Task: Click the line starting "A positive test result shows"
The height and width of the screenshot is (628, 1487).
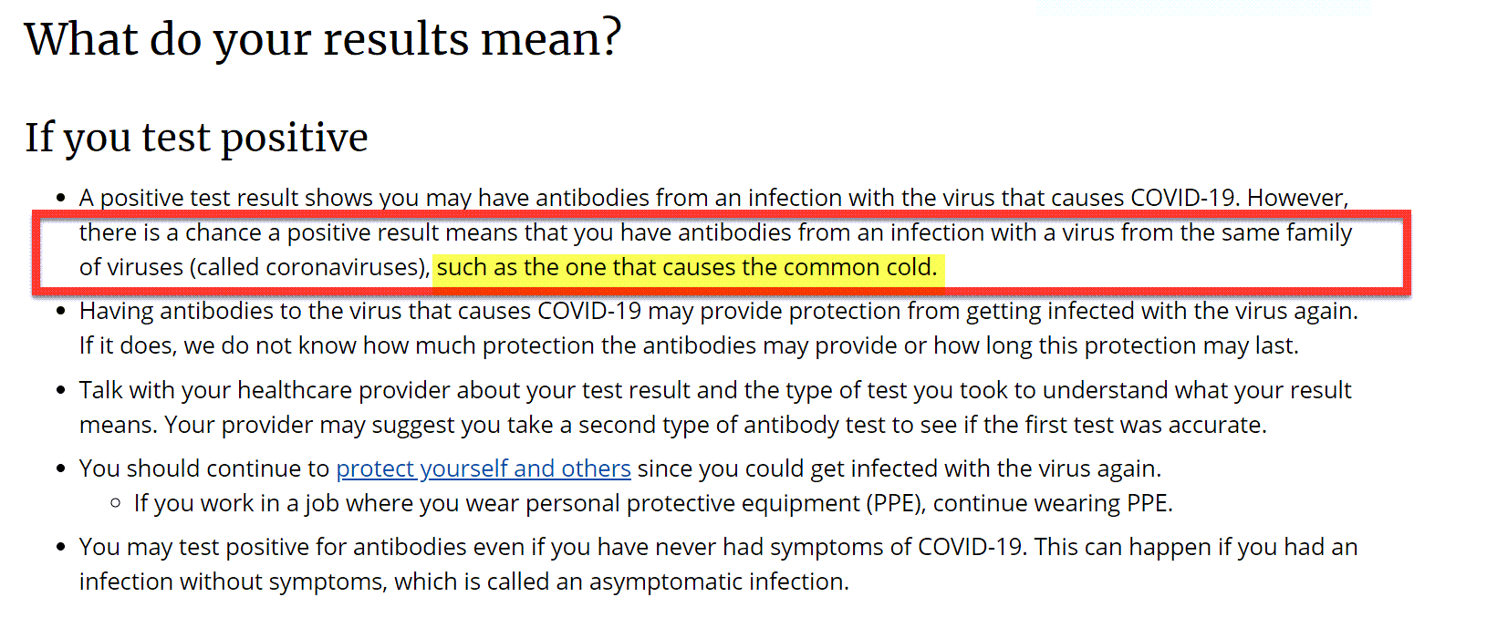Action: (713, 198)
